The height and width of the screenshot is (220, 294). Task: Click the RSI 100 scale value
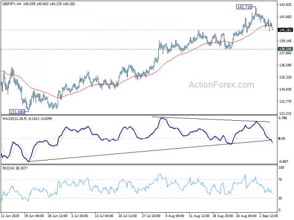click(x=281, y=167)
